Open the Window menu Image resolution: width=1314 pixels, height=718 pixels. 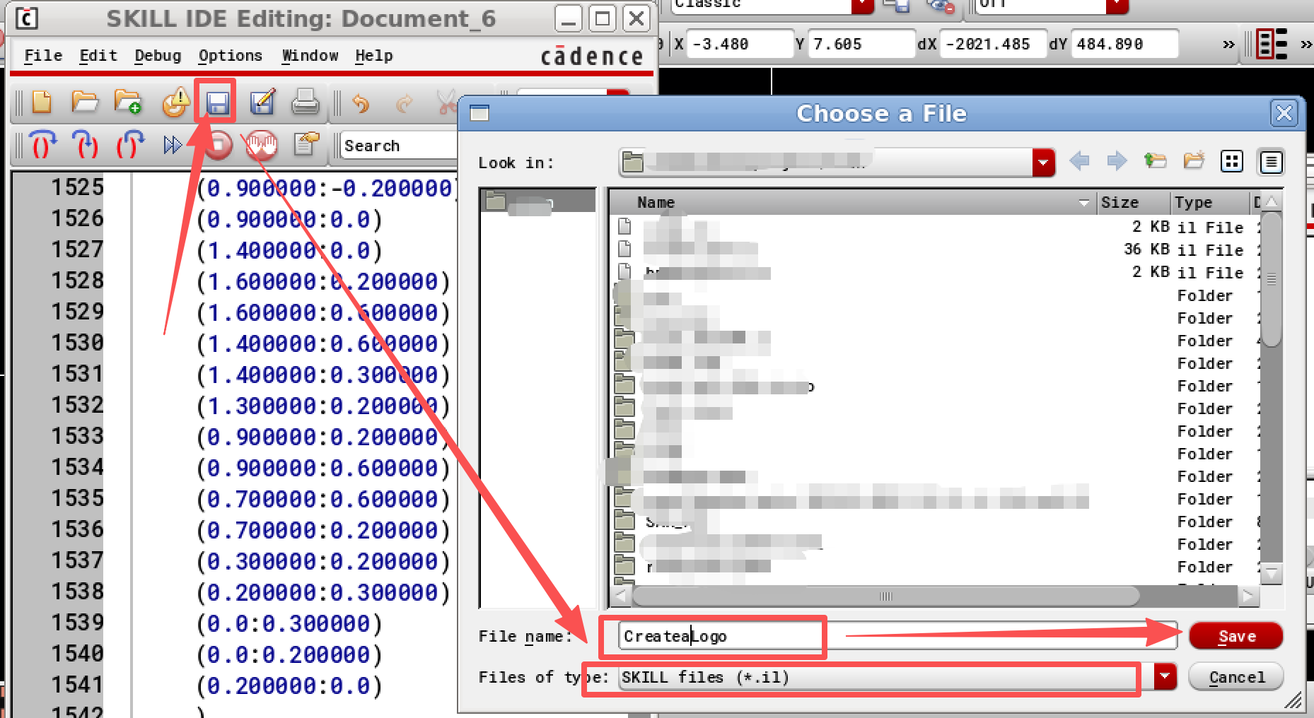pos(310,55)
